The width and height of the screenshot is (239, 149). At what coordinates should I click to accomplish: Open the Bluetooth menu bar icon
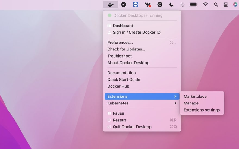[x=182, y=5]
